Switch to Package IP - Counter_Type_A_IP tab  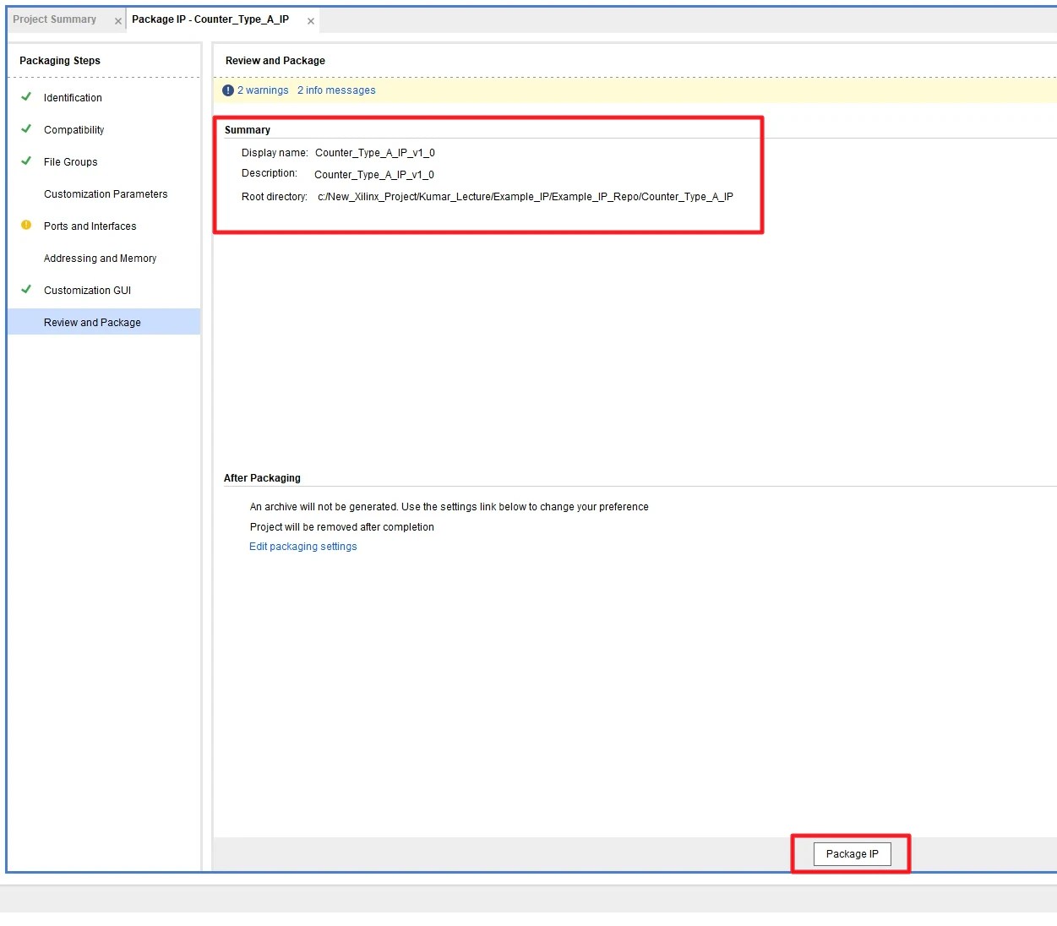click(x=210, y=19)
